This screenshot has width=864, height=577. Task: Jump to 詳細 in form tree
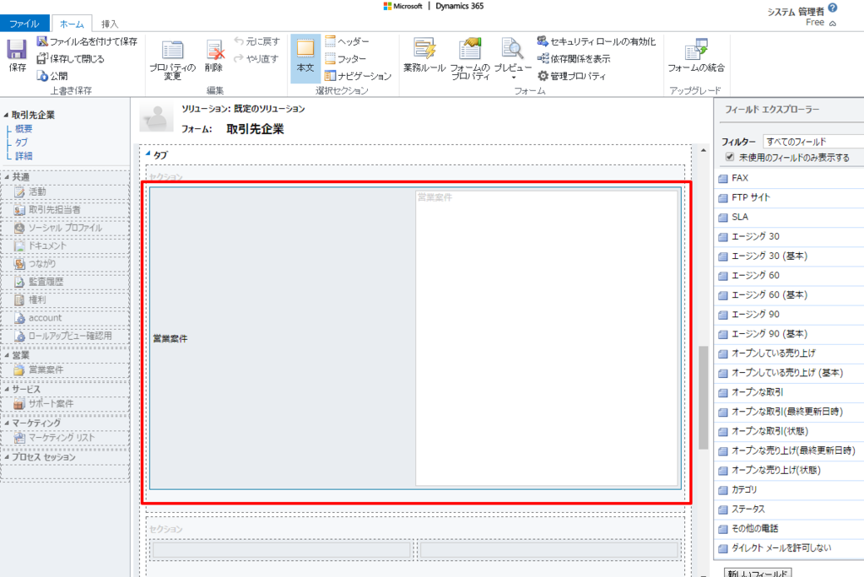tap(24, 156)
